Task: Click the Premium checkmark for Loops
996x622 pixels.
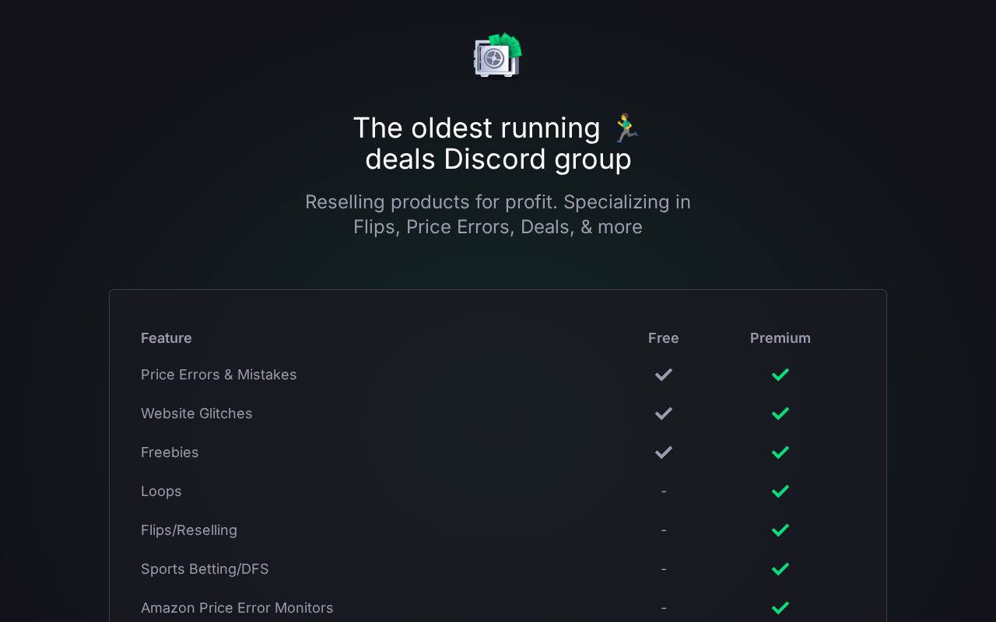Action: click(780, 491)
